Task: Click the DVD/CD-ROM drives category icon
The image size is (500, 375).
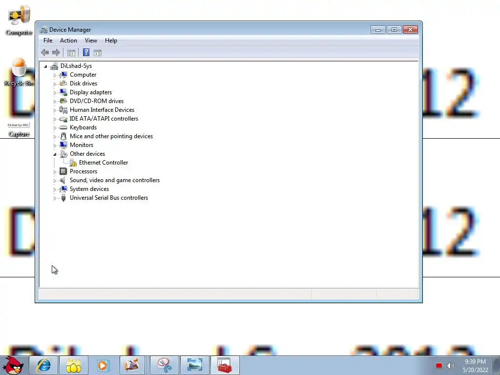Action: [x=63, y=101]
